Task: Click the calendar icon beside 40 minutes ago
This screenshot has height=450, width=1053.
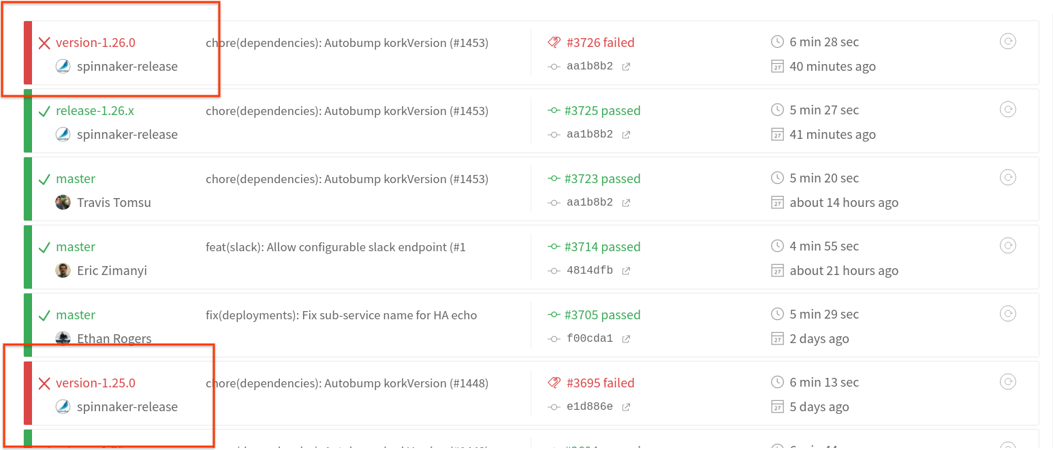Action: point(777,66)
